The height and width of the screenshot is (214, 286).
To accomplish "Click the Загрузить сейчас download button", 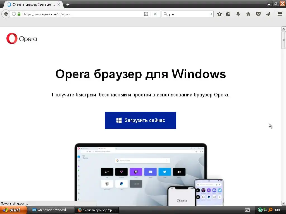I will point(140,120).
